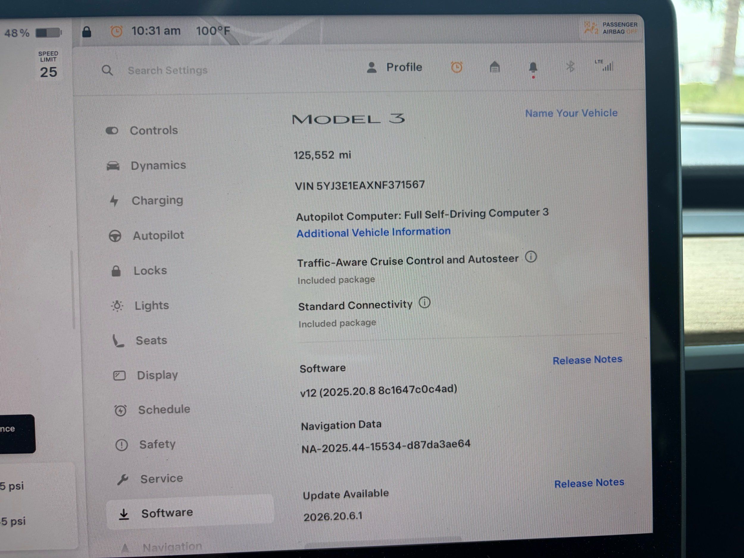
Task: Show info for Standard Connectivity
Action: [x=424, y=302]
